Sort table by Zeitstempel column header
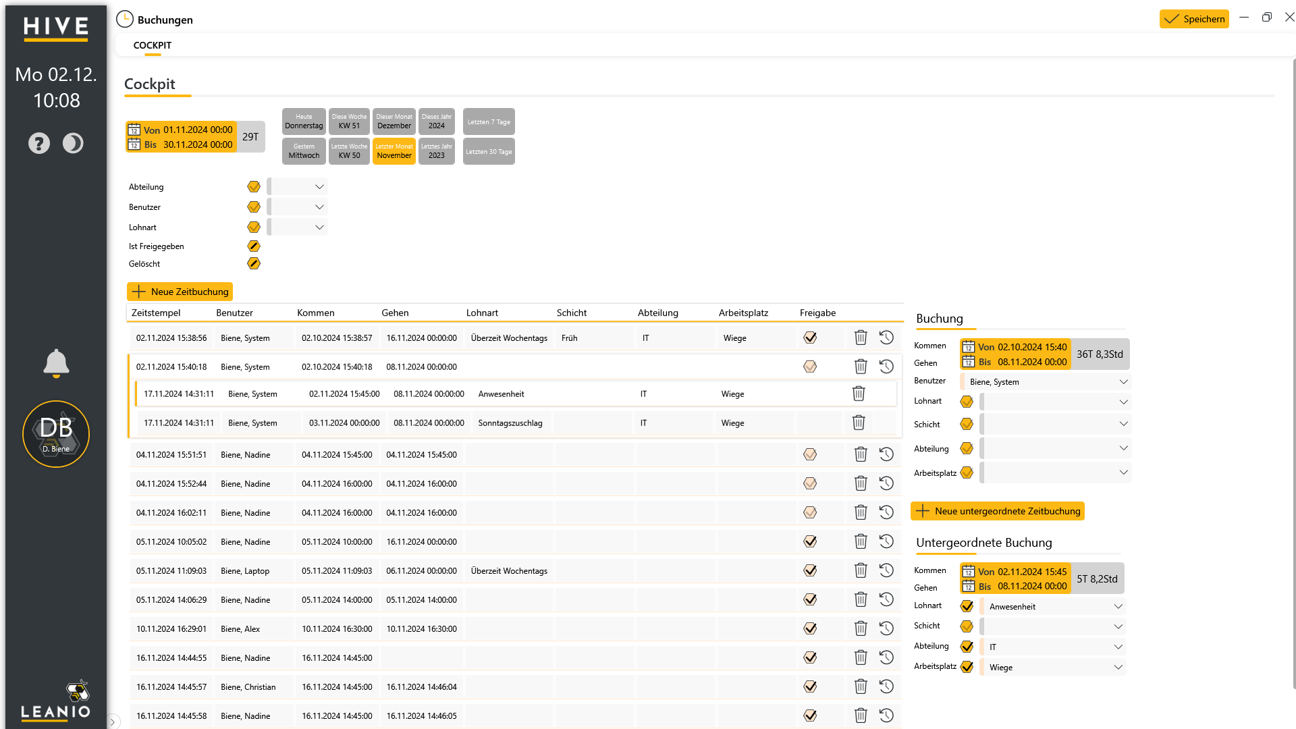Viewport: 1296px width, 729px height. coord(156,313)
